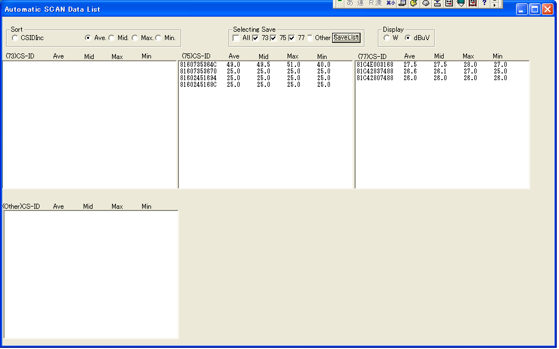Enable the All checkbox in Selecting Save
Viewport: 559px width, 349px height.
point(236,38)
